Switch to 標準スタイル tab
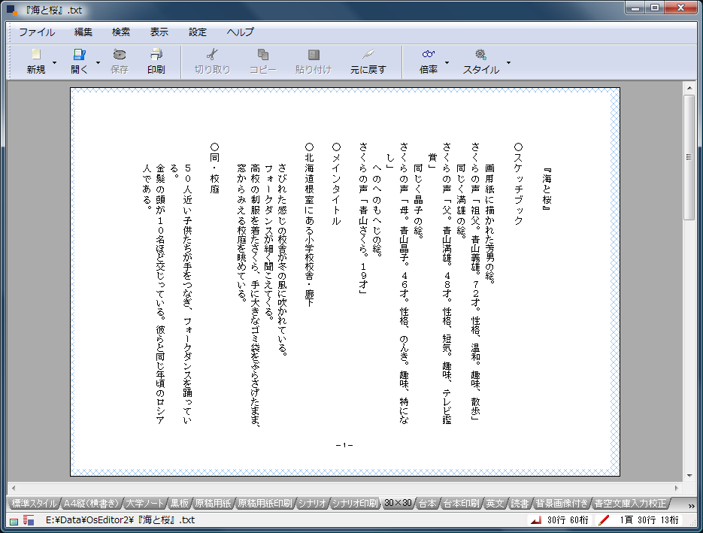 (34, 504)
